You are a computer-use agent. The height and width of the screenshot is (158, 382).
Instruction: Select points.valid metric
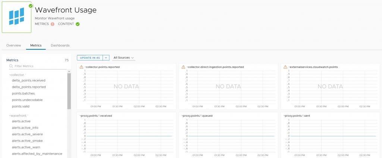(21, 106)
